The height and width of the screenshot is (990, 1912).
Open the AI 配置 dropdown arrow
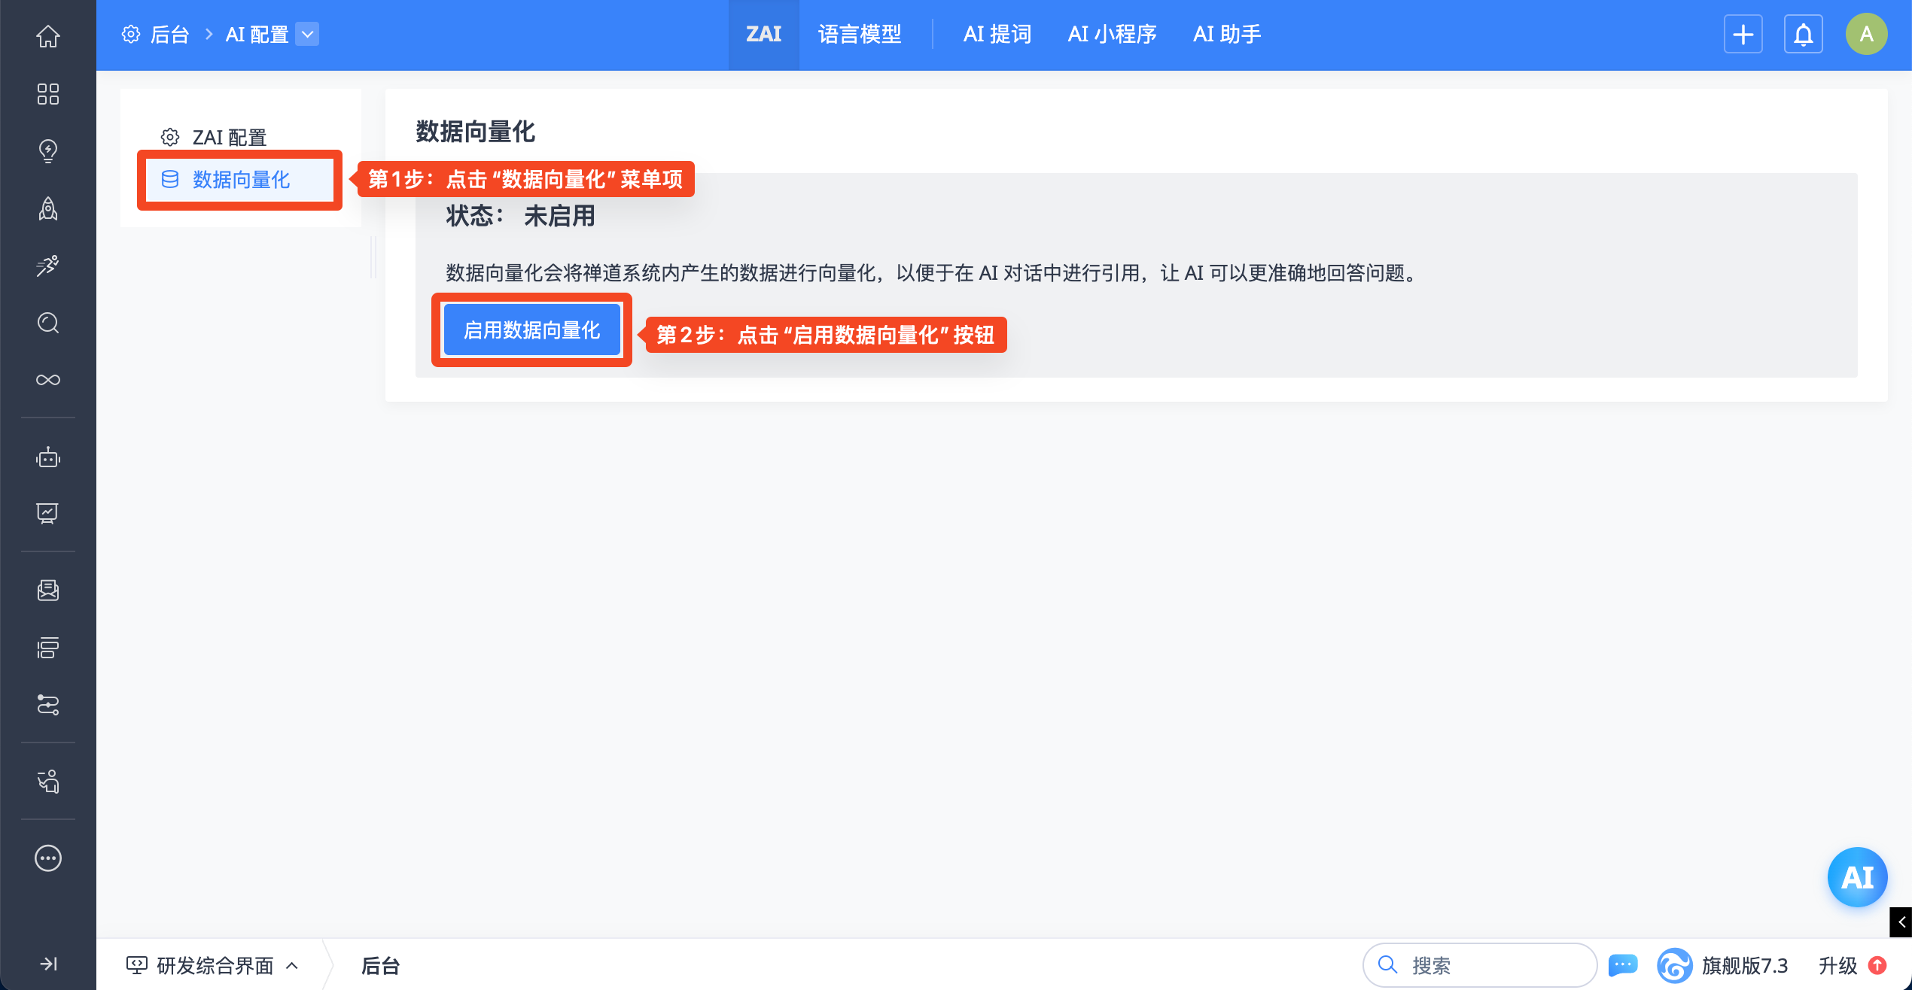307,35
